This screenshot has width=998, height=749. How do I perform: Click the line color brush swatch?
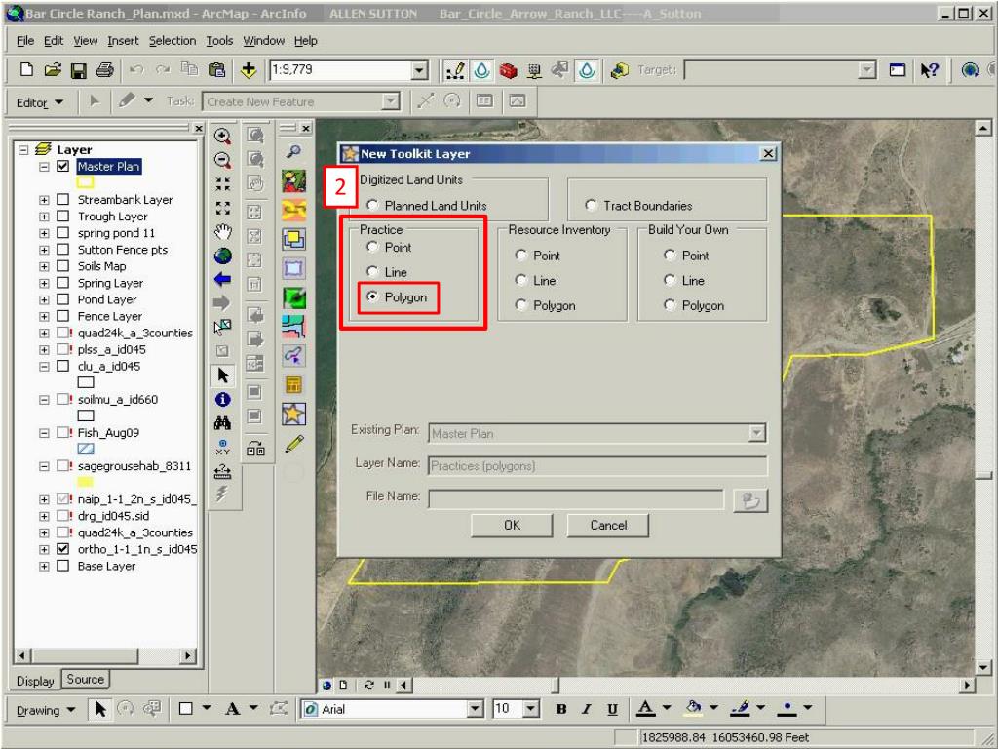pyautogui.click(x=741, y=708)
